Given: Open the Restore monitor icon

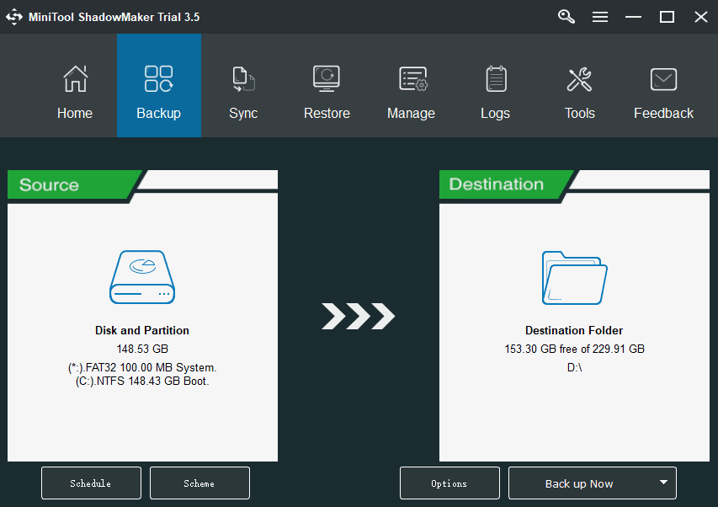Looking at the screenshot, I should [327, 79].
